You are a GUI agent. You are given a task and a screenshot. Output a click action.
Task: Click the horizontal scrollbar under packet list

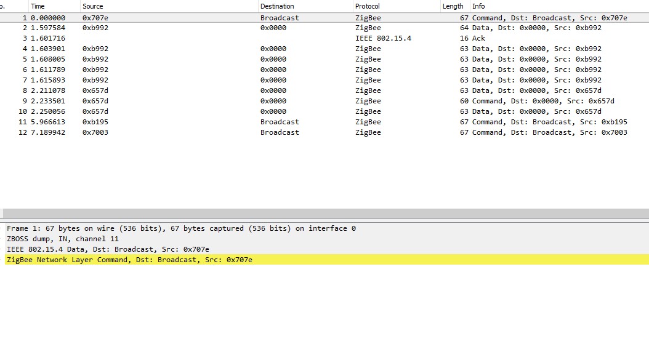[326, 213]
